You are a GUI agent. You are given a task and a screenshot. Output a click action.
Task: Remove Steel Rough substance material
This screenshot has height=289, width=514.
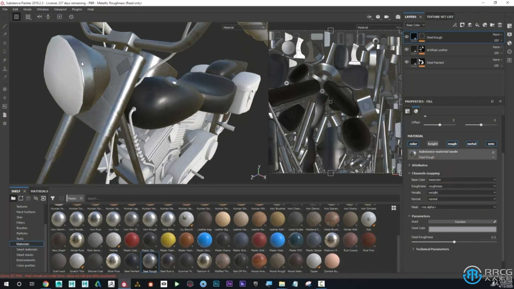(x=493, y=152)
